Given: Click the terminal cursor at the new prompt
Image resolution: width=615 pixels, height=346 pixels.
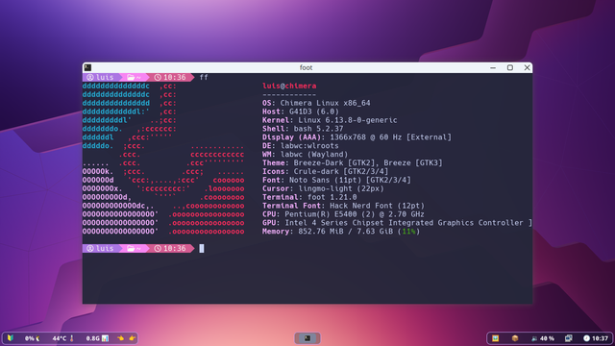Looking at the screenshot, I should (x=202, y=248).
